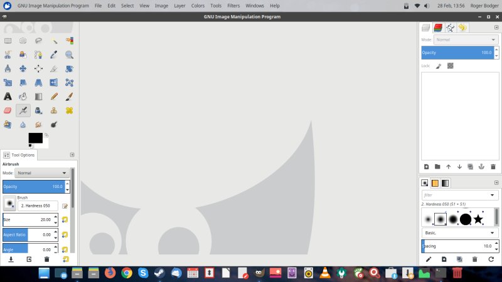Anchor the floating layer
The width and height of the screenshot is (502, 282).
tap(481, 167)
